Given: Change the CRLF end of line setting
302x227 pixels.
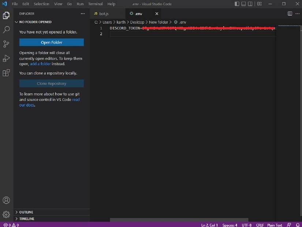Looking at the screenshot, I should (260, 225).
